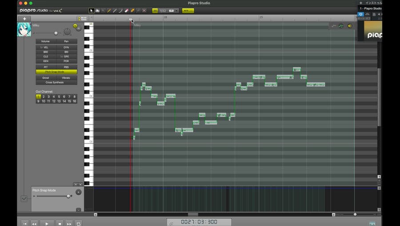Select the BRI parameter
This screenshot has height=226, width=400.
pyautogui.click(x=66, y=52)
